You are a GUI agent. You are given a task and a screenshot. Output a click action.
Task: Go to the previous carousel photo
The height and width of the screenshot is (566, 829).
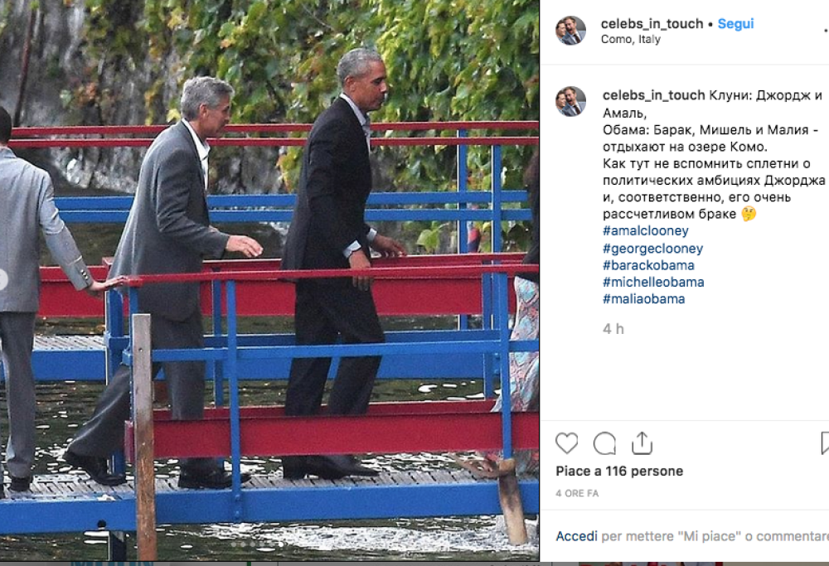pos(2,279)
